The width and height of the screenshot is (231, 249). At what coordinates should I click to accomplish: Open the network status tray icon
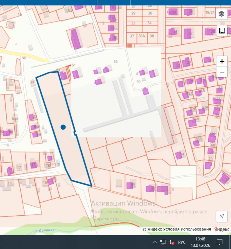pos(163,242)
